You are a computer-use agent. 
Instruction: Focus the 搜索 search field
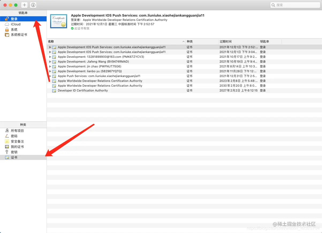pos(295,5)
